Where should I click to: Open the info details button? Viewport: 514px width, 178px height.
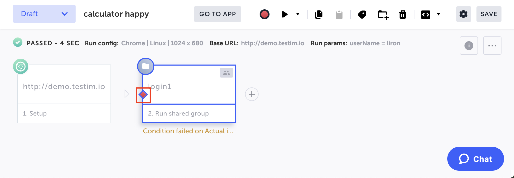(x=469, y=46)
